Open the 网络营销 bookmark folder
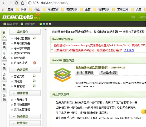The height and width of the screenshot is (127, 146). click(x=51, y=9)
